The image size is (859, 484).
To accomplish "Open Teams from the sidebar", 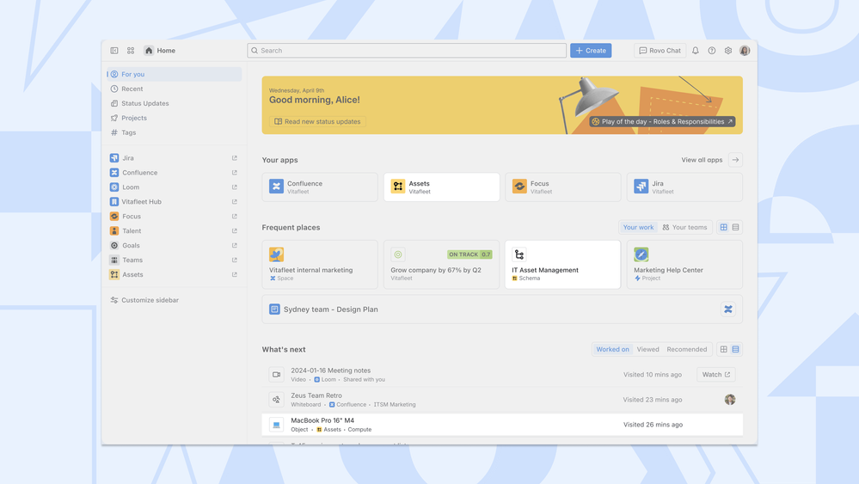I will (175, 260).
